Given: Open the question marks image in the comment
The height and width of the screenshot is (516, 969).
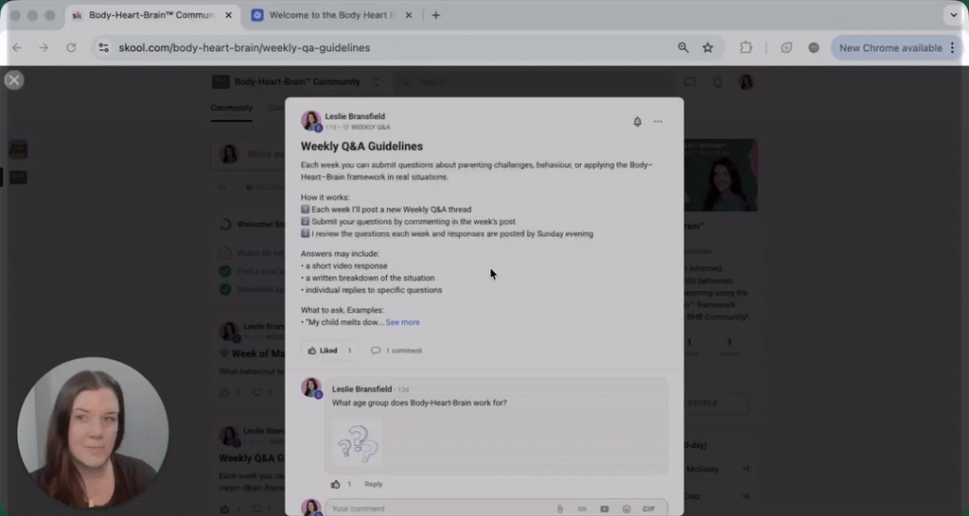Looking at the screenshot, I should (357, 443).
